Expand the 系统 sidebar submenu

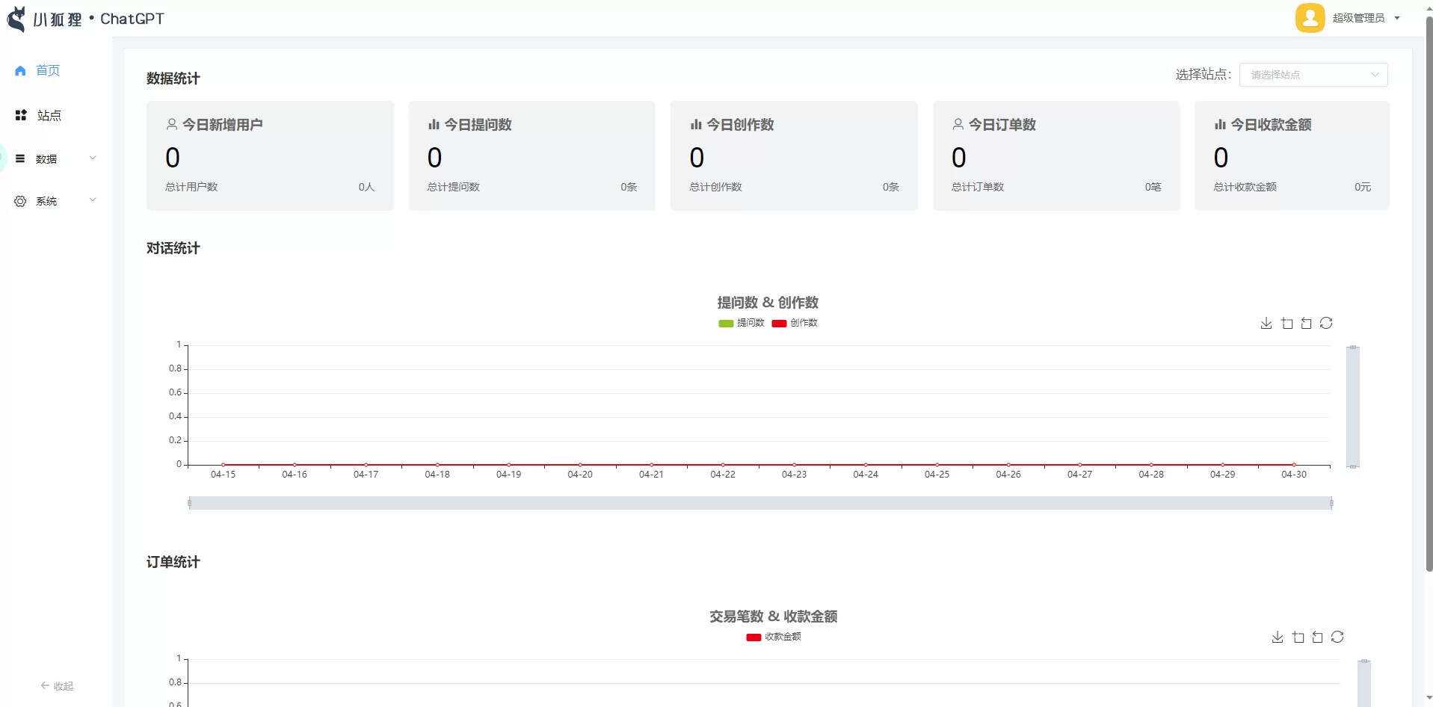pos(55,201)
